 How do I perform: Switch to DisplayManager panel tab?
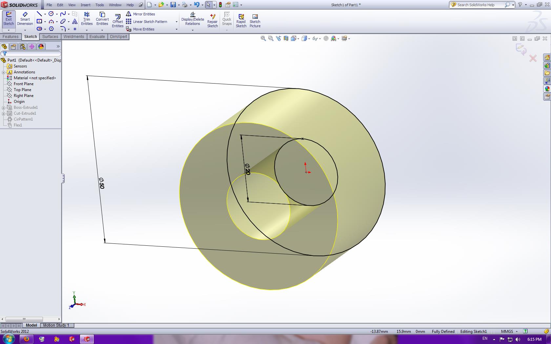tap(41, 47)
